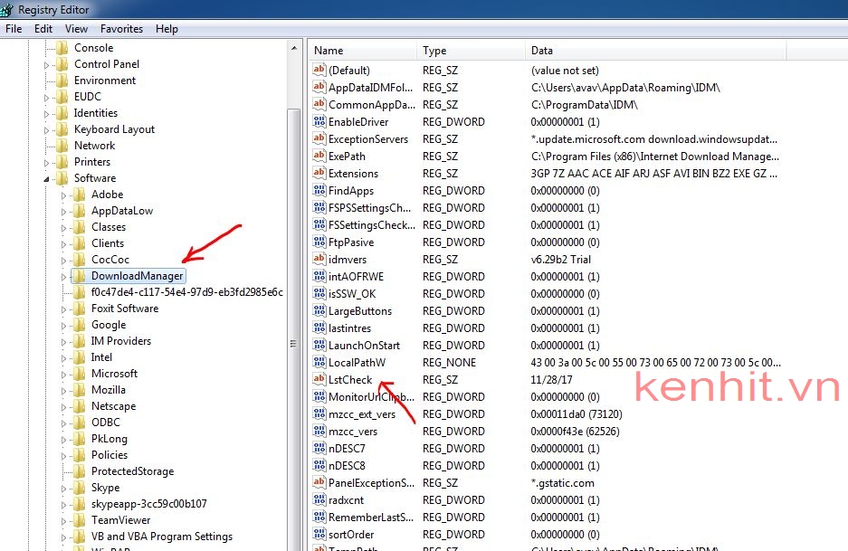Viewport: 848px width, 551px height.
Task: Open the Edit menu
Action: [43, 29]
